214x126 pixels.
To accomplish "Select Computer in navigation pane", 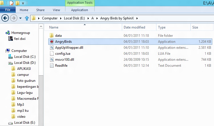I will click(x=19, y=51).
